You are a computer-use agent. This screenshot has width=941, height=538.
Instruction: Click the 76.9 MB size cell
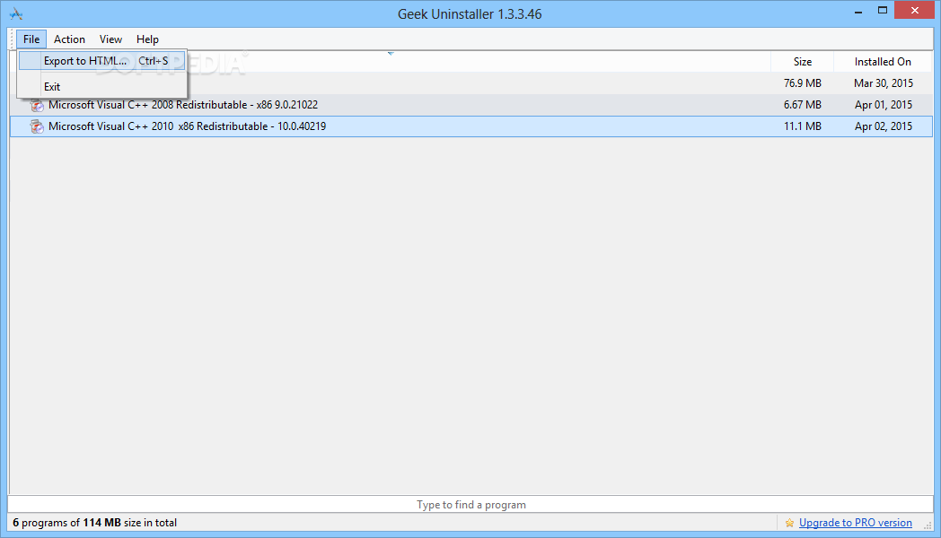coord(803,83)
